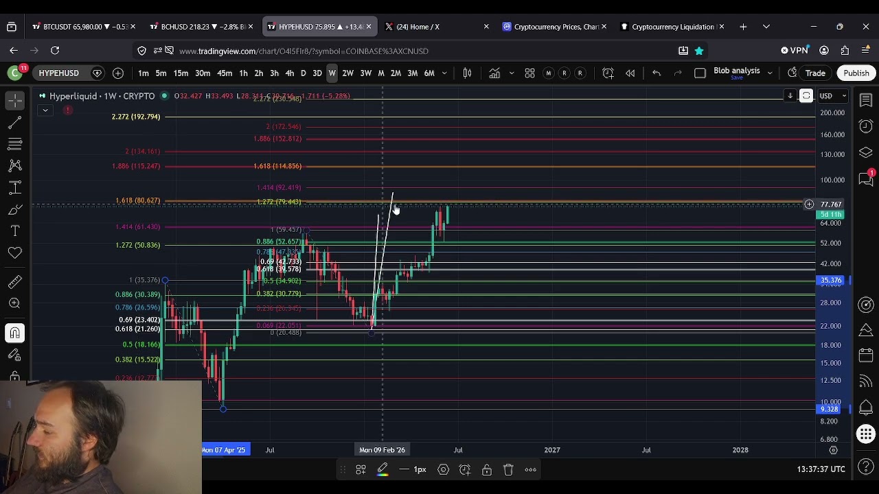Redo the chart action
This screenshot has height=494, width=879.
(x=678, y=73)
